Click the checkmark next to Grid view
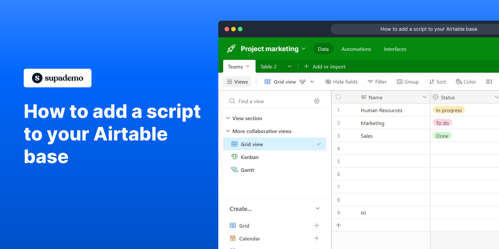The height and width of the screenshot is (249, 499). click(319, 144)
